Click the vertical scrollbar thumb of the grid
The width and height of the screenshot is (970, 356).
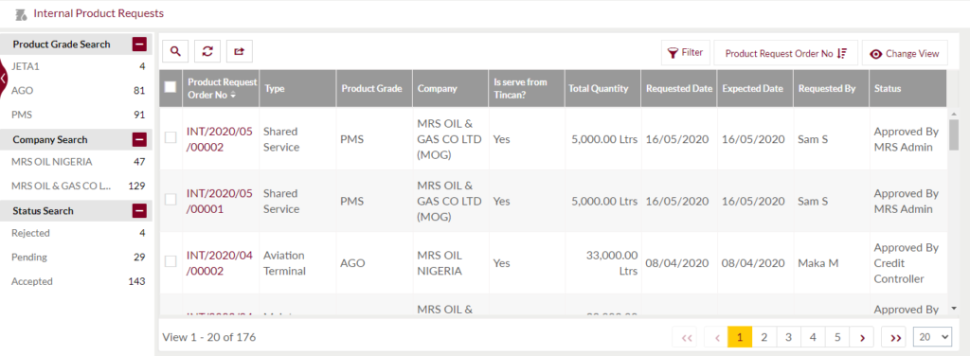(x=953, y=134)
